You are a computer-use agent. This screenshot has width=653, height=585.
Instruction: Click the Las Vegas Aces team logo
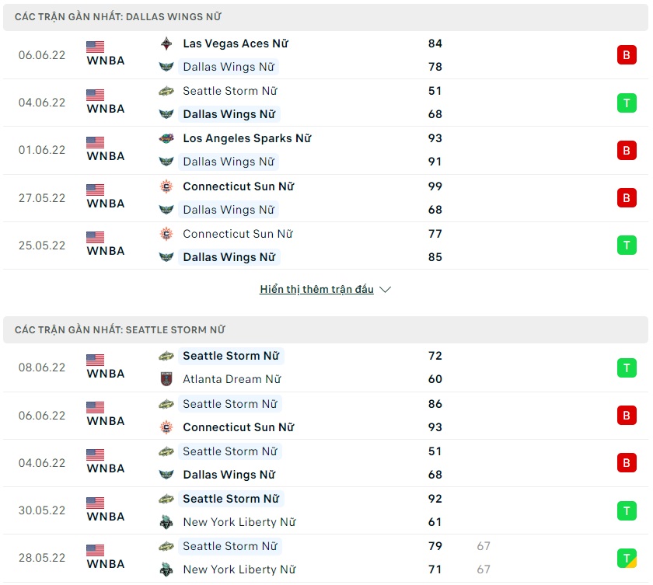[x=166, y=44]
